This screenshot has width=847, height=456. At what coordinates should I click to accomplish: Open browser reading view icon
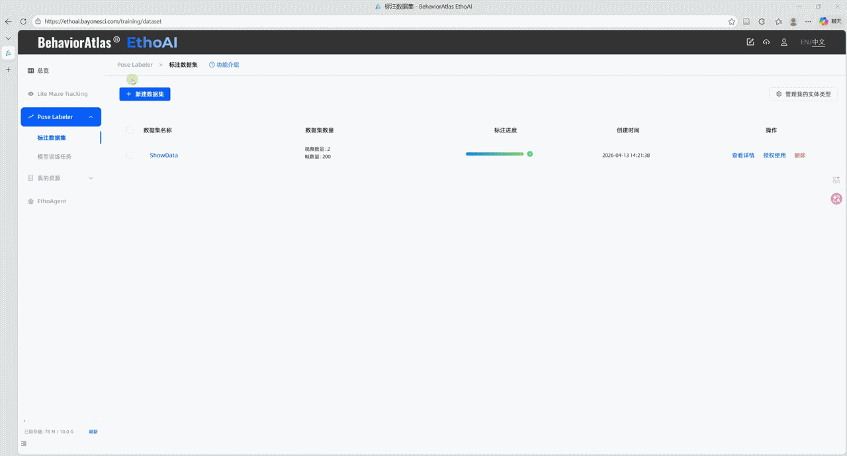[746, 21]
